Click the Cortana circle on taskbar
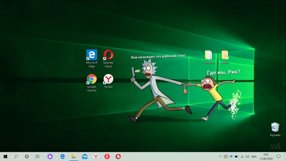Viewport: 286px width, 161px height. 27,156
